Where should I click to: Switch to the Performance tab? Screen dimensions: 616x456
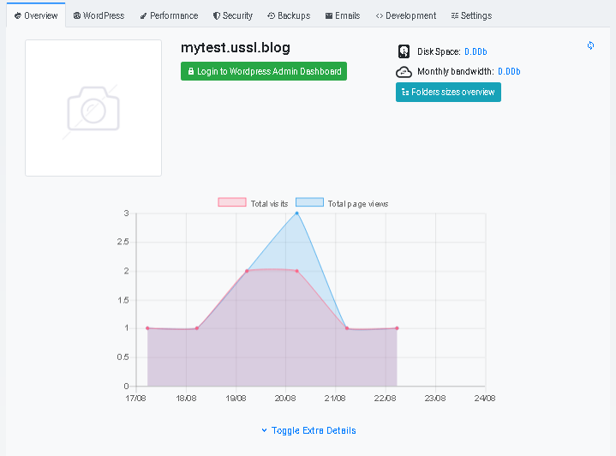(x=170, y=15)
